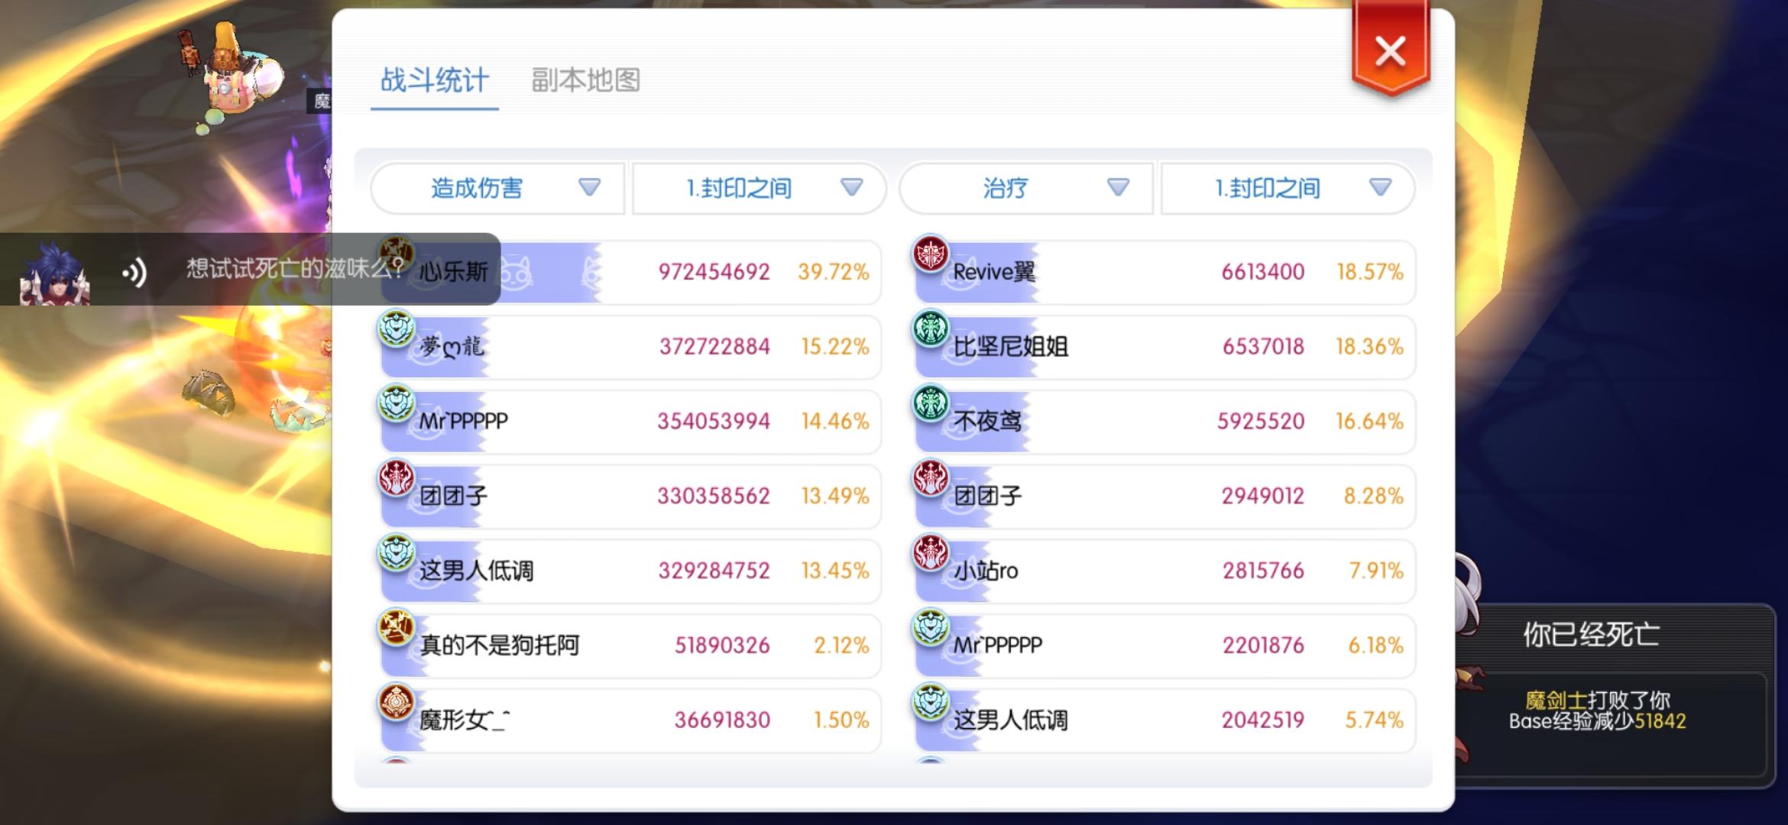This screenshot has height=825, width=1788.
Task: Expand the right 1.封印之间 stage dropdown
Action: pos(1288,188)
